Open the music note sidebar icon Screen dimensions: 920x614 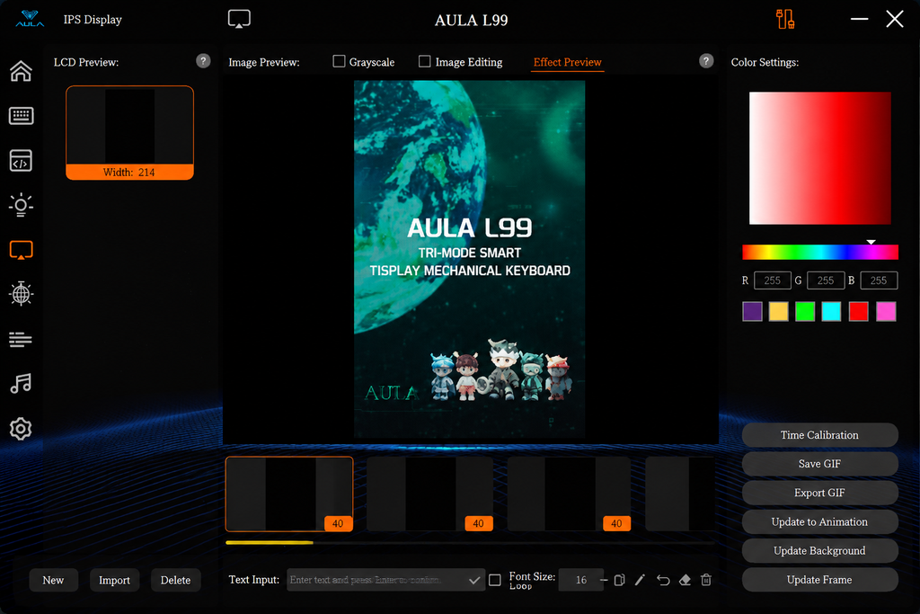tap(22, 383)
